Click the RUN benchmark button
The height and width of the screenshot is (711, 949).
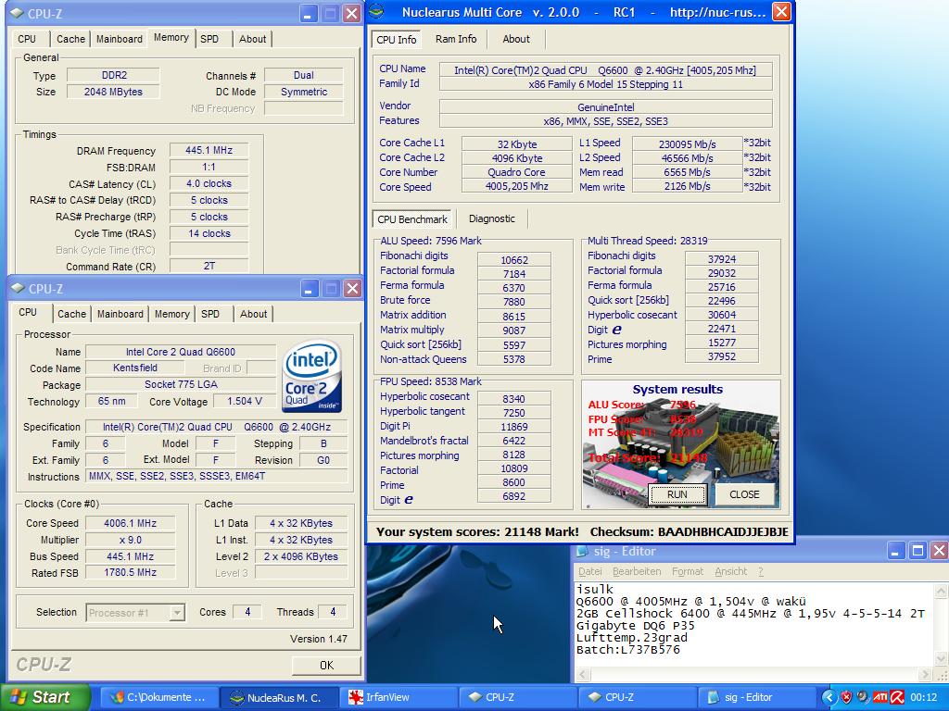[677, 494]
